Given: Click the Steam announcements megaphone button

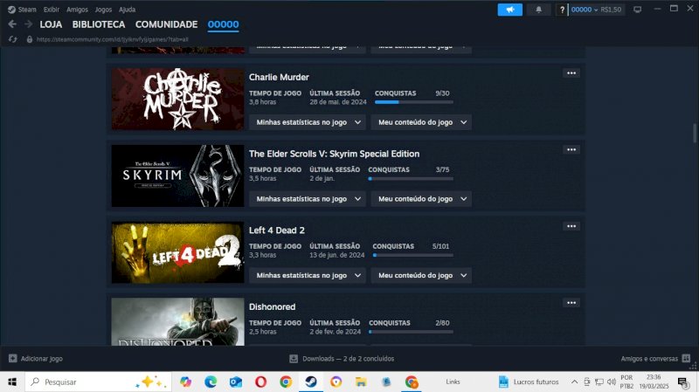Looking at the screenshot, I should [509, 10].
